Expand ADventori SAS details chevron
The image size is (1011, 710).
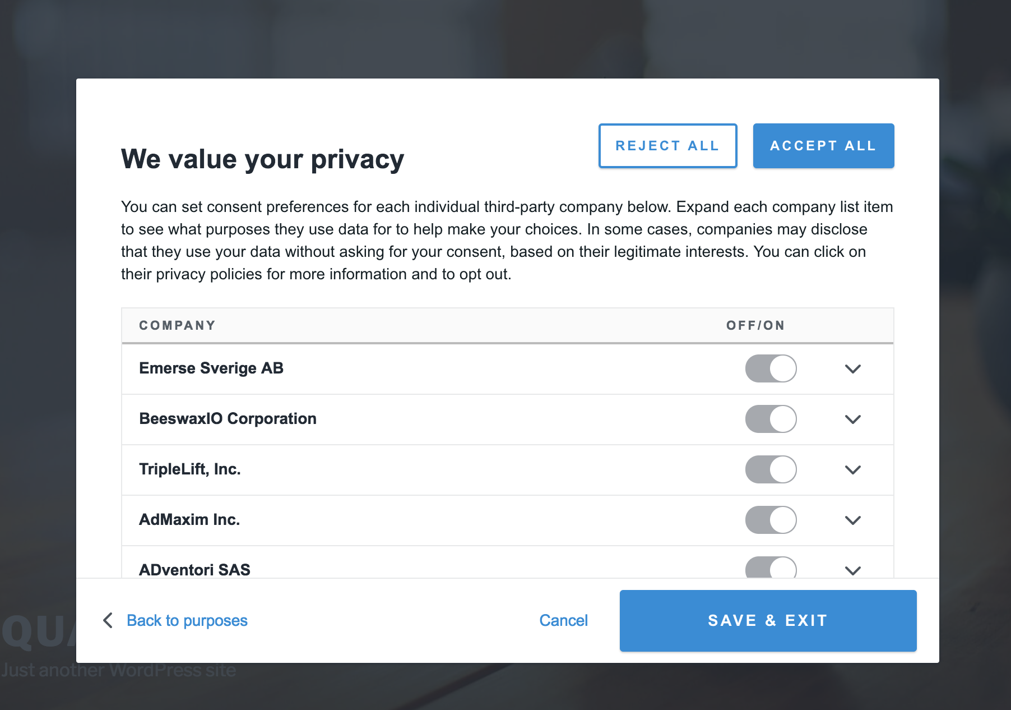(x=852, y=570)
